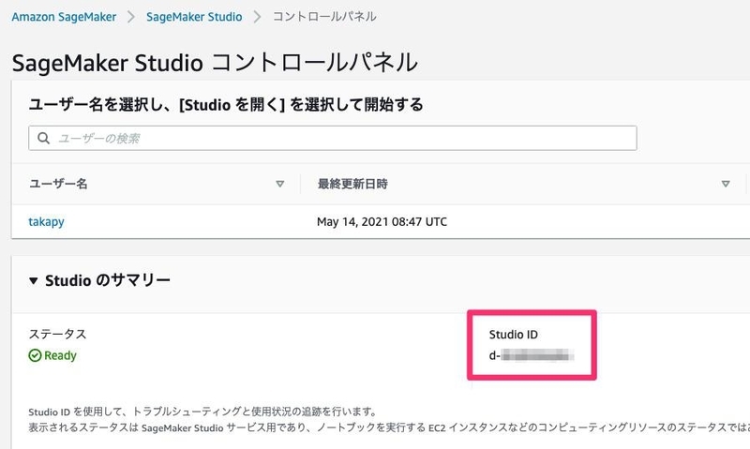Image resolution: width=750 pixels, height=449 pixels.
Task: Select the ステータス label
Action: point(57,334)
